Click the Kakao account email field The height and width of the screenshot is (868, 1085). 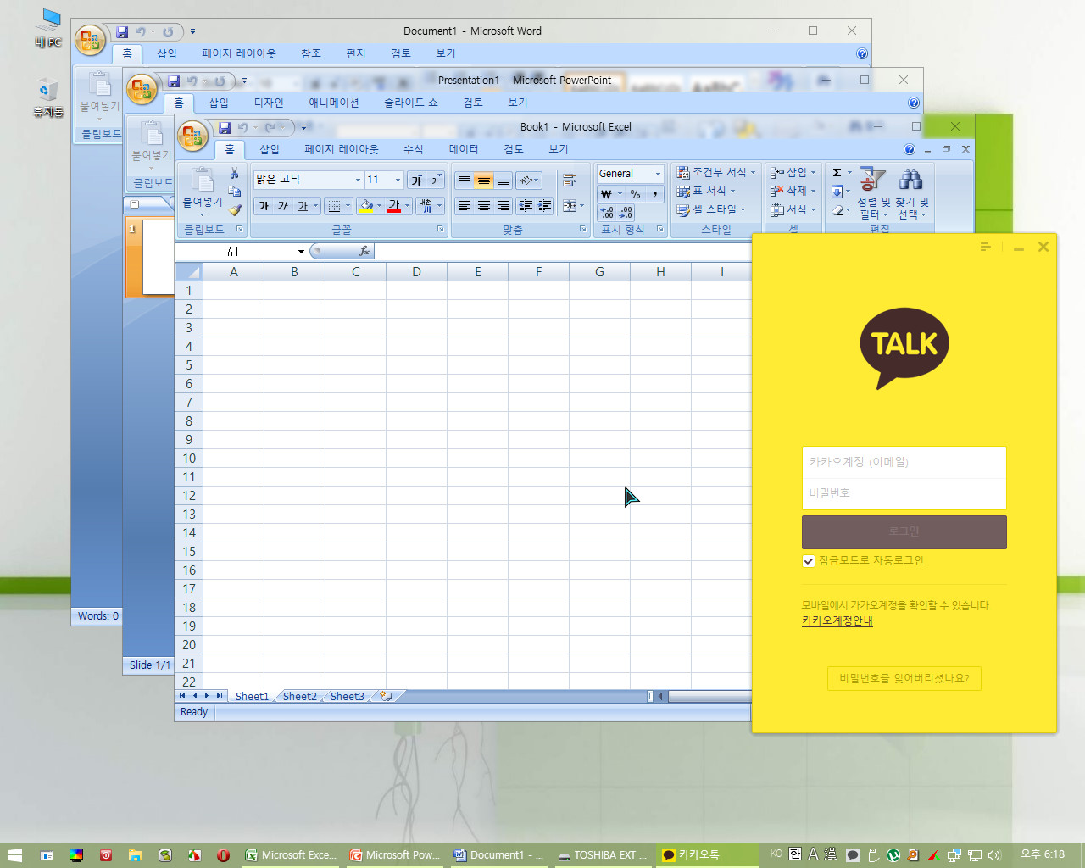point(904,462)
